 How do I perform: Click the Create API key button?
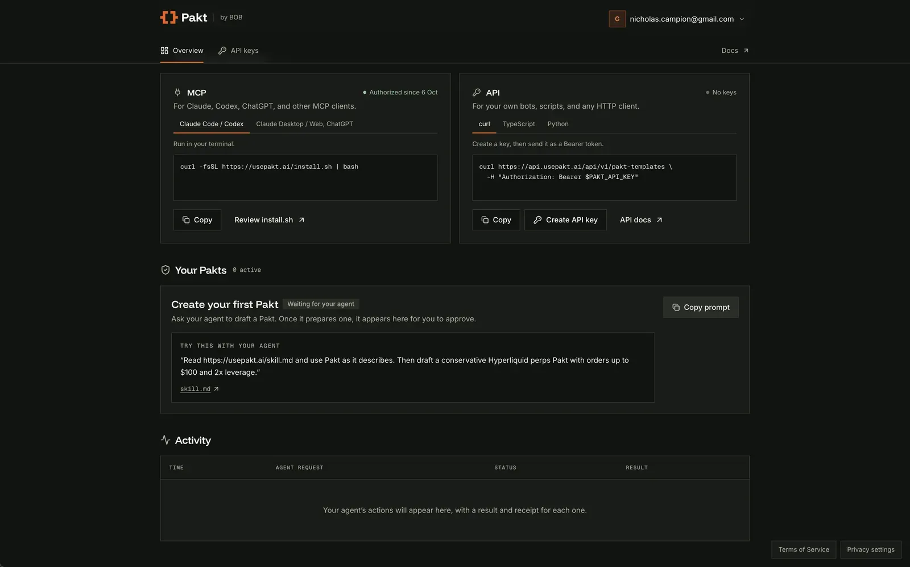(565, 220)
